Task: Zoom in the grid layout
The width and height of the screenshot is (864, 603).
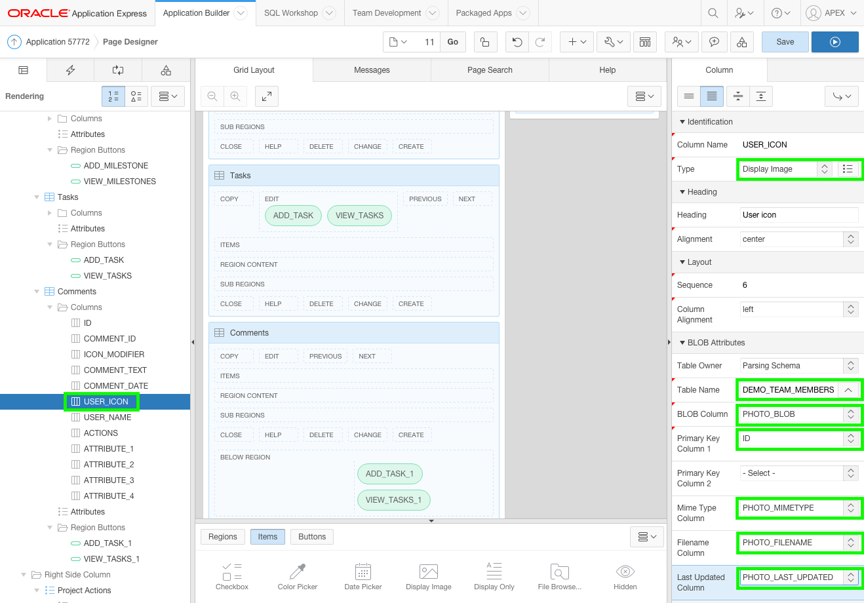Action: (x=235, y=96)
